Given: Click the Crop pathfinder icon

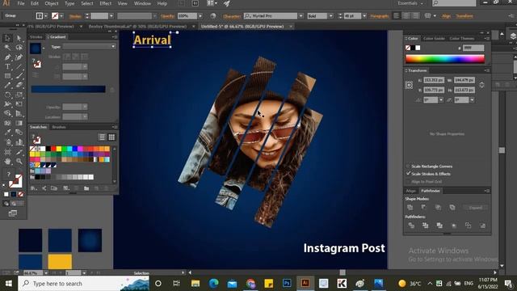Looking at the screenshot, I should coord(454,226).
